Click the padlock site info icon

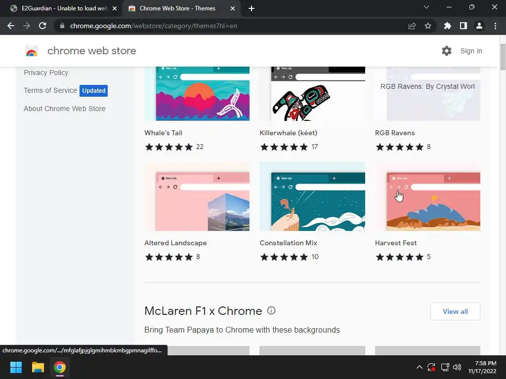[62, 26]
